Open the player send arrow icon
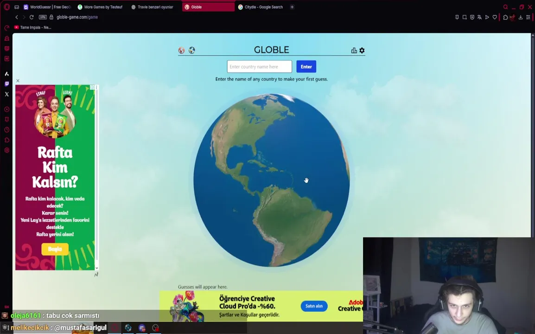Image resolution: width=535 pixels, height=334 pixels. 487,17
